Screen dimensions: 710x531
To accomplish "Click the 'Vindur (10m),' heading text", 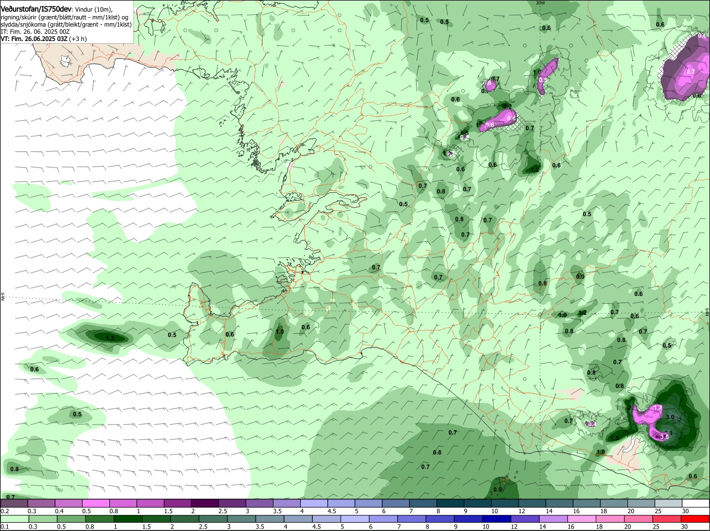I will click(94, 9).
